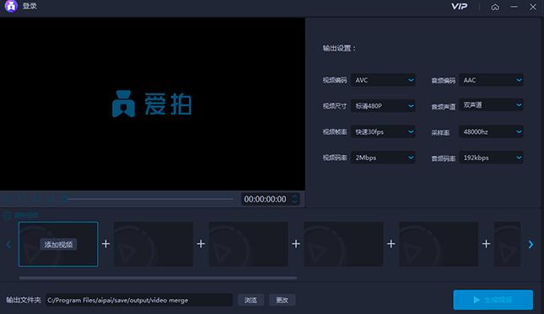Click the 更改 change folder button
544x314 pixels.
[282, 301]
